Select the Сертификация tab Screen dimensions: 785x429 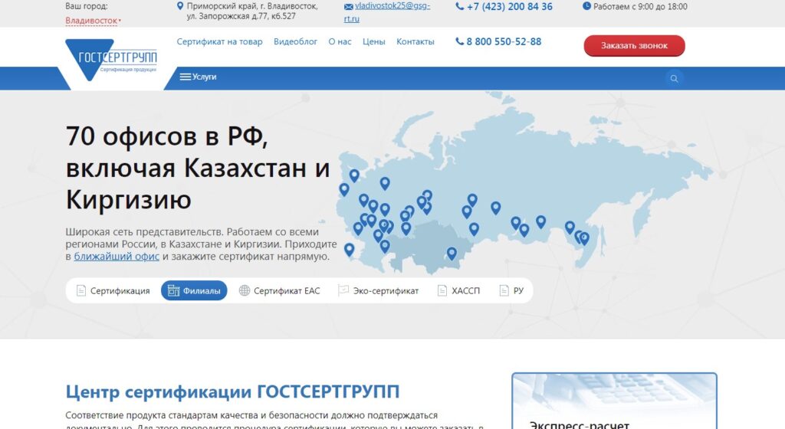[113, 290]
